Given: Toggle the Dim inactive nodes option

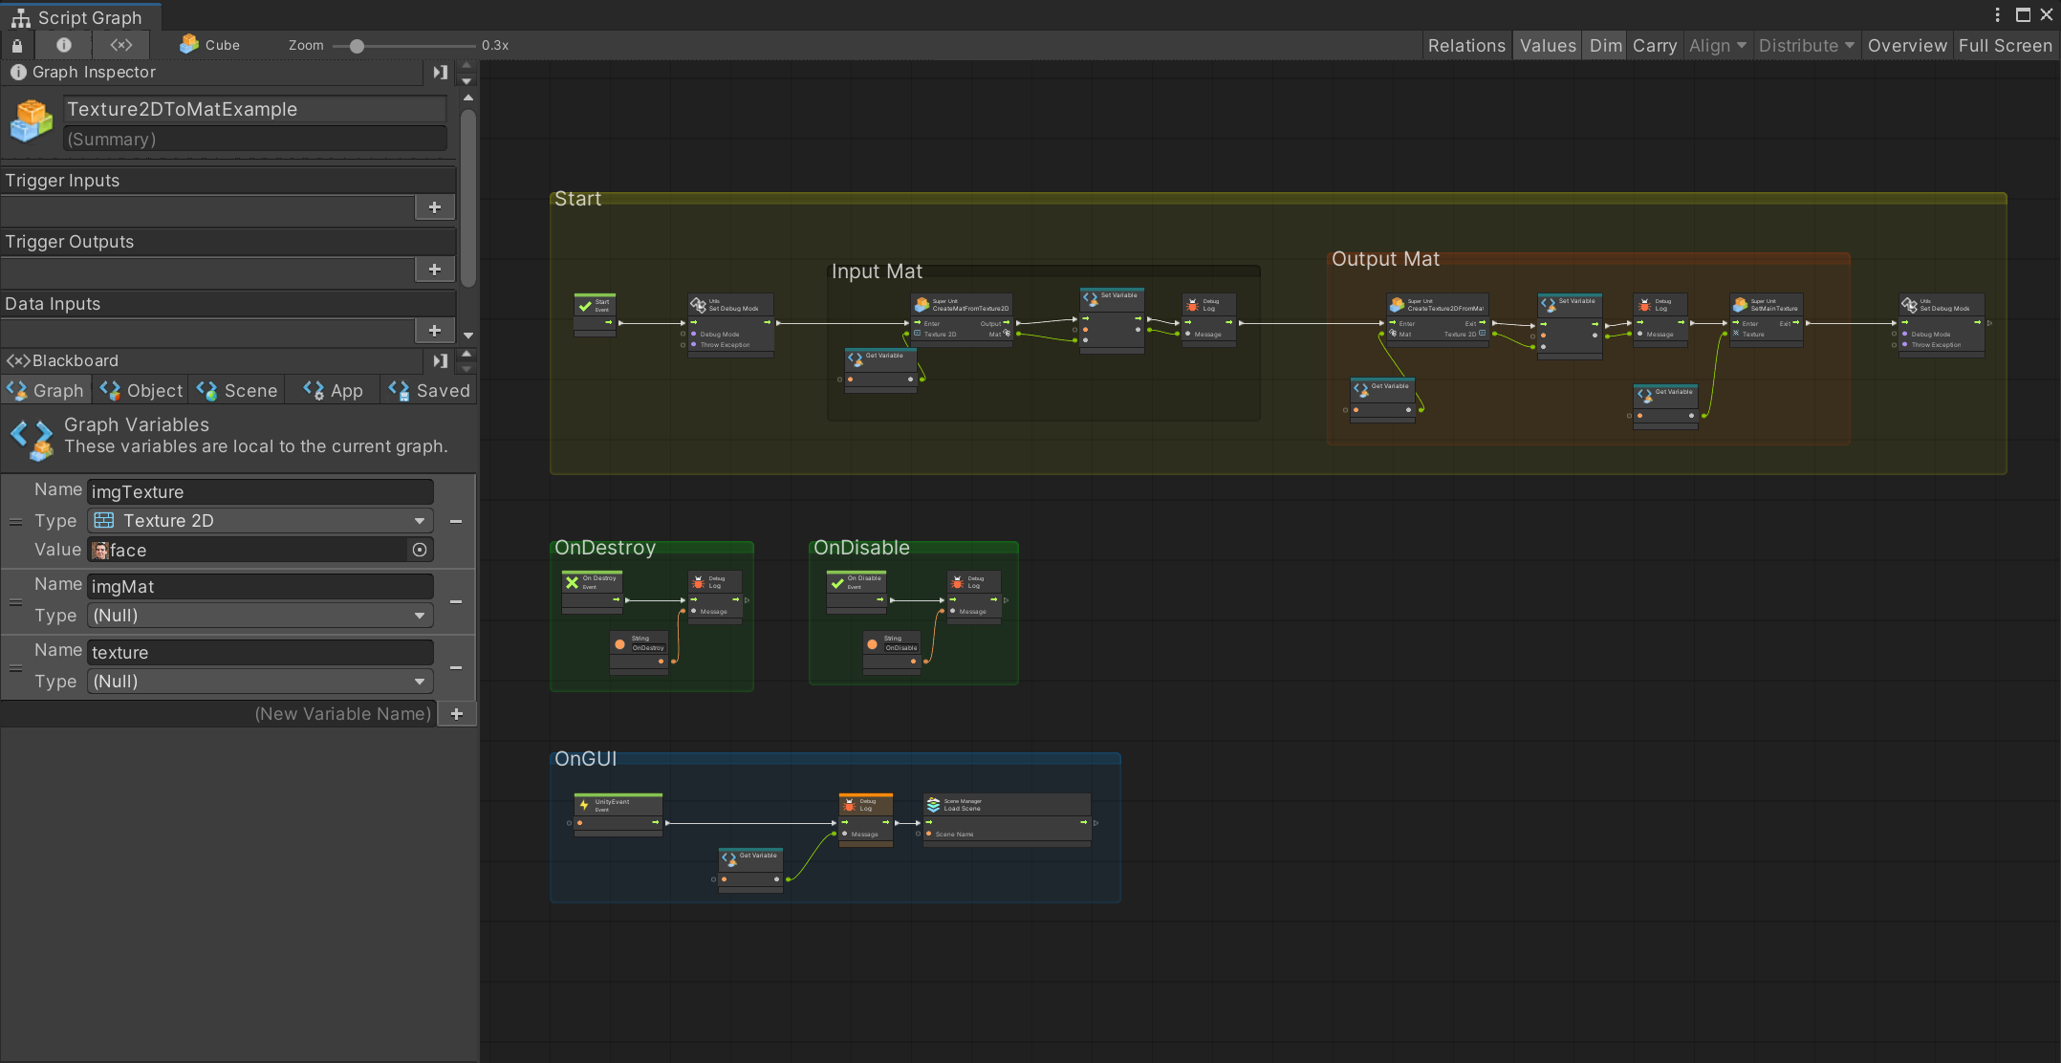Looking at the screenshot, I should [x=1605, y=46].
